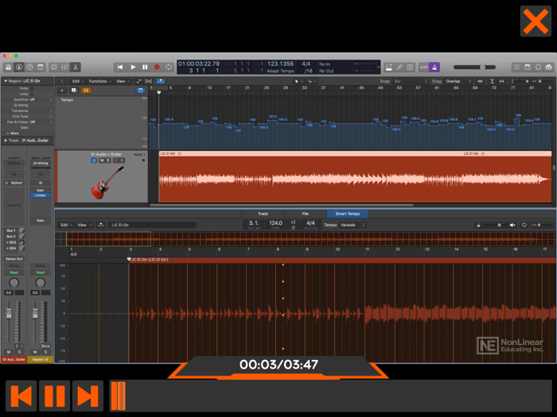Click the Tuner icon
The image size is (557, 417).
[x=399, y=67]
